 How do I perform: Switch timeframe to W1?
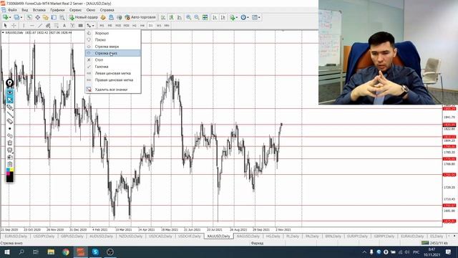tap(159, 26)
